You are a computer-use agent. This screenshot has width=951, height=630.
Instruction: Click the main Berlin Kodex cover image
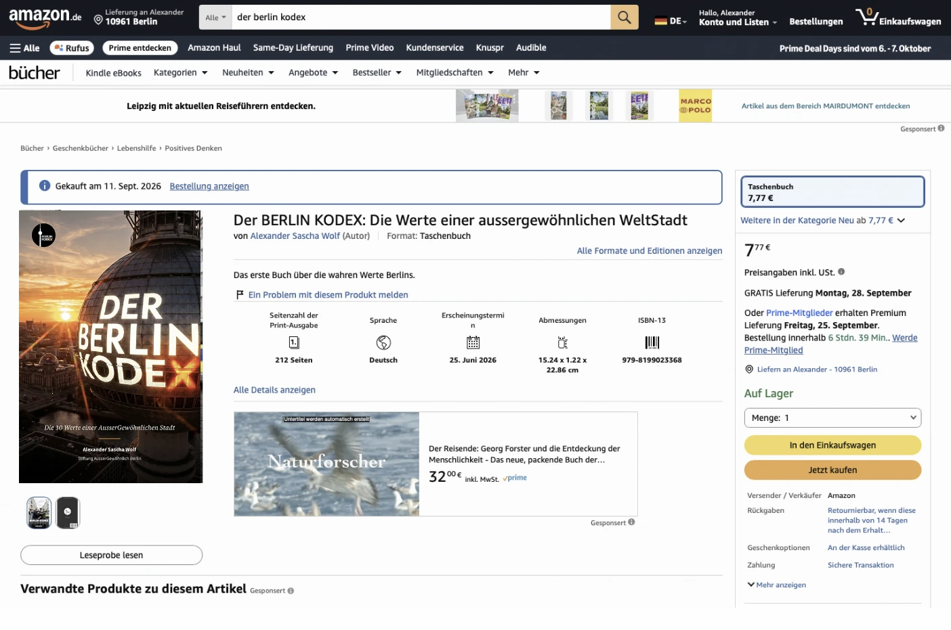coord(110,346)
